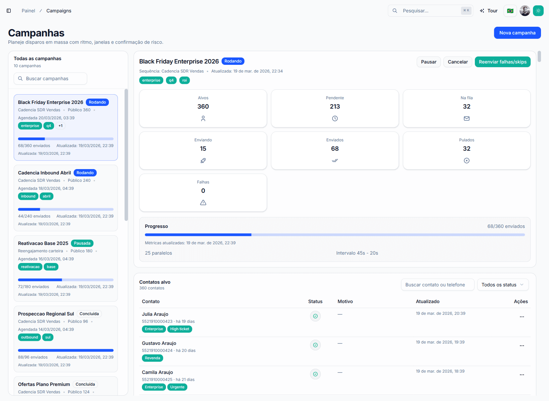Toggle Julia Araujo status check circle

click(315, 316)
